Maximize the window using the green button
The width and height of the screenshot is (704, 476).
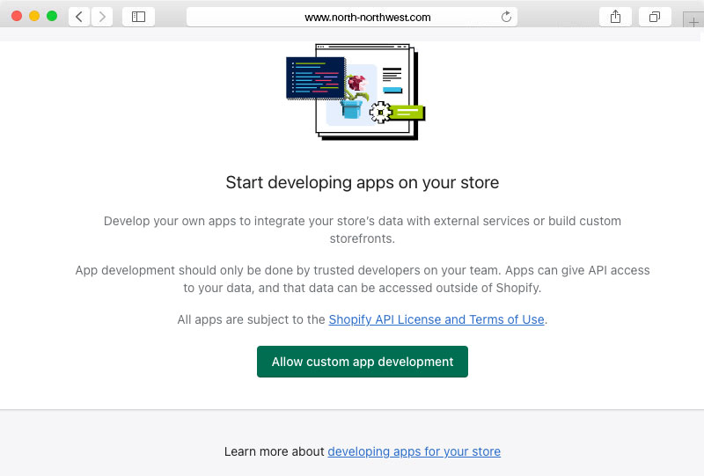click(52, 17)
